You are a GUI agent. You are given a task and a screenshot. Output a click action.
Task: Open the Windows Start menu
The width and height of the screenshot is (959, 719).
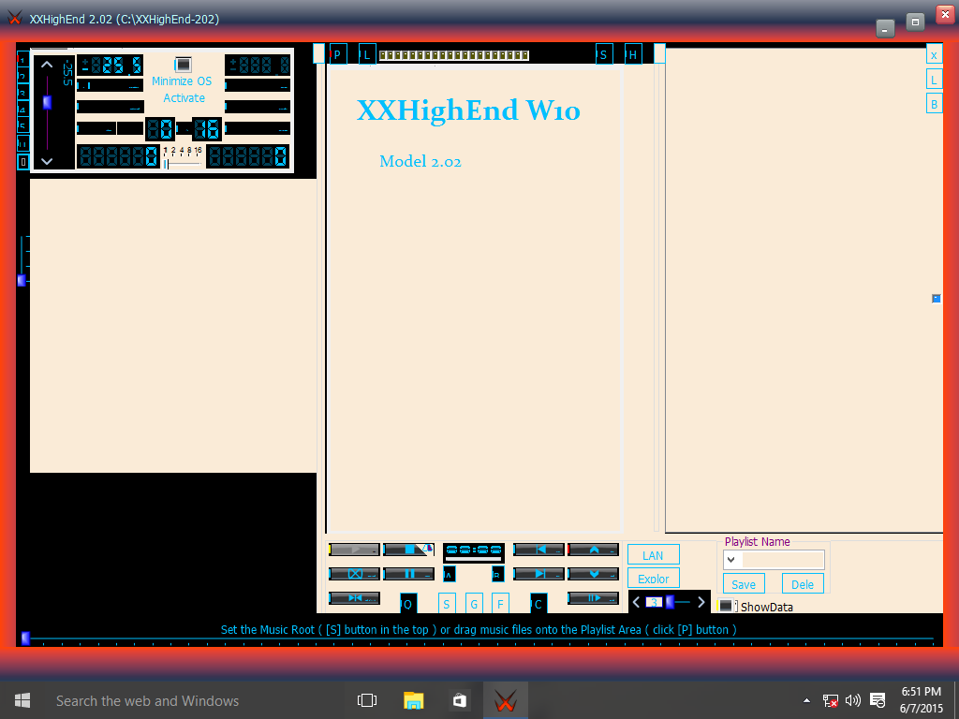coord(22,700)
